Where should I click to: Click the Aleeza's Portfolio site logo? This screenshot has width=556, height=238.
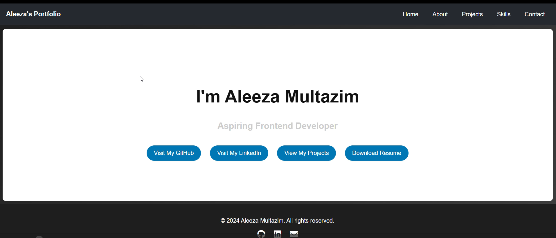click(x=33, y=14)
